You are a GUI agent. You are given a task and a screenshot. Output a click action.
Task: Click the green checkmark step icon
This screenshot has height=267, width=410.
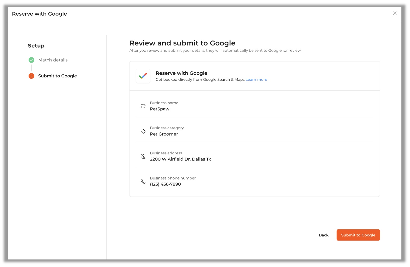[31, 60]
